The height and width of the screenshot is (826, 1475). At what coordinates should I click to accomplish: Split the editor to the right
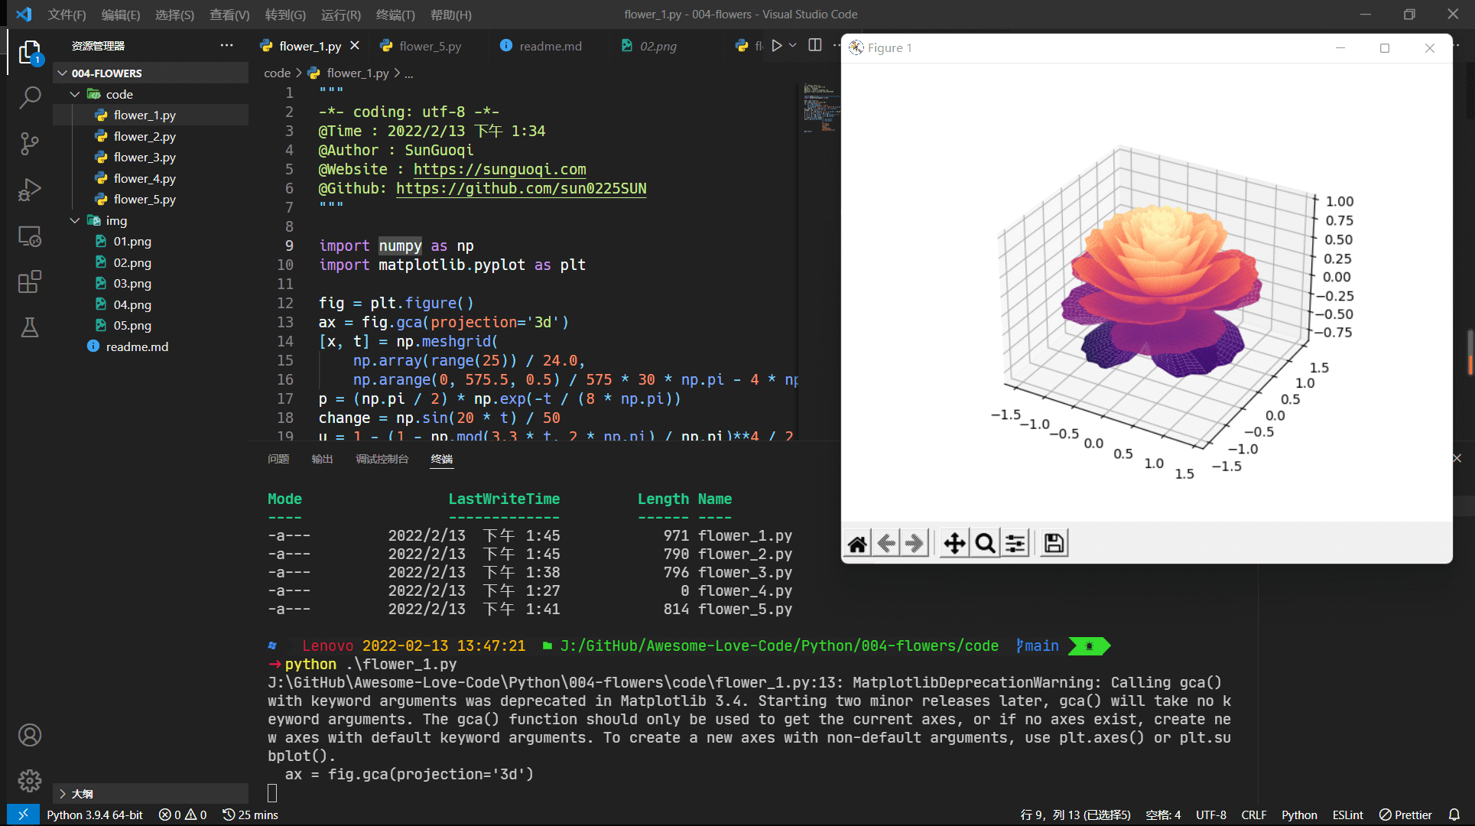click(x=815, y=46)
